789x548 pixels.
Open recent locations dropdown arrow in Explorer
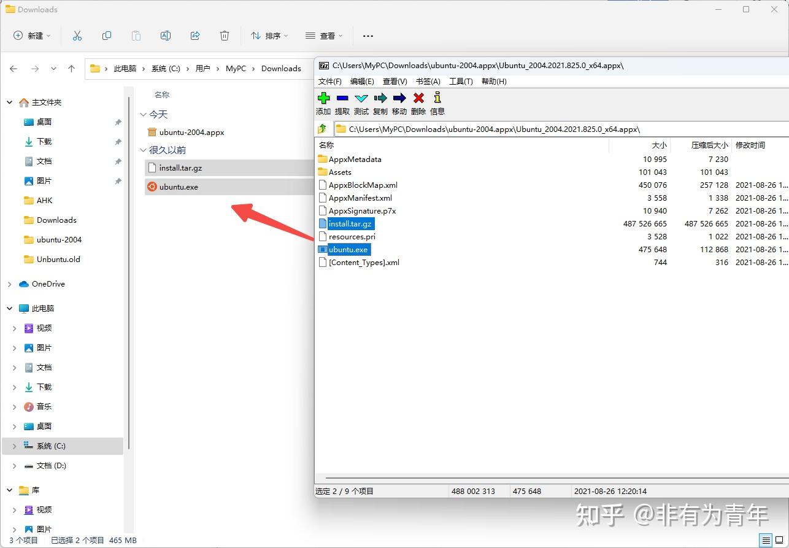[x=53, y=69]
